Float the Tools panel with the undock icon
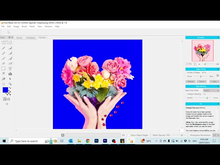 (9, 37)
